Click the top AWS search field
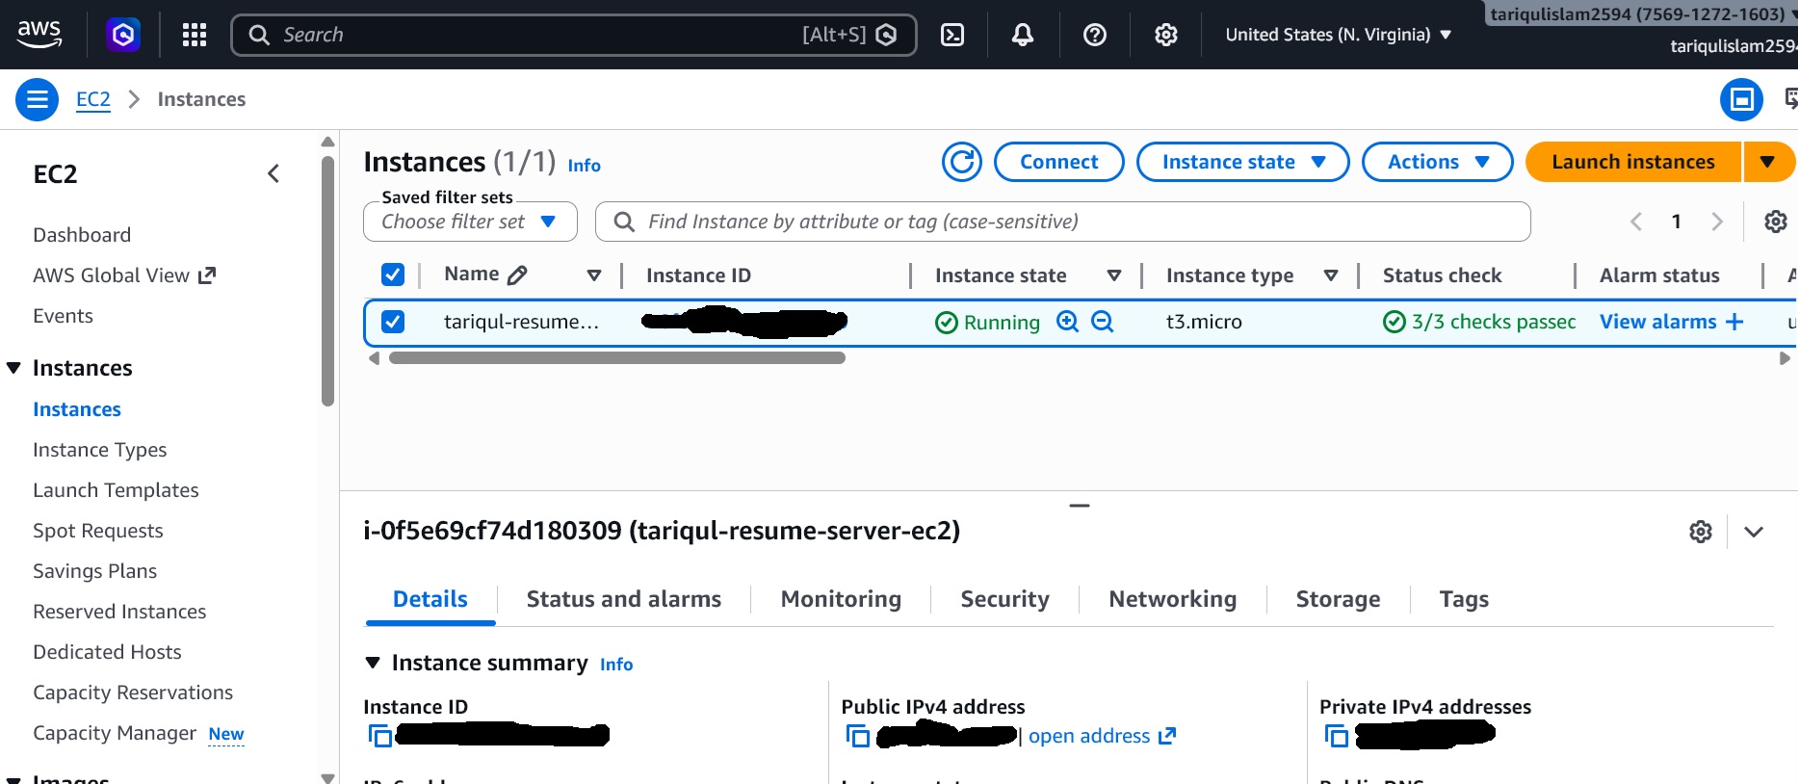This screenshot has height=784, width=1798. (x=574, y=35)
